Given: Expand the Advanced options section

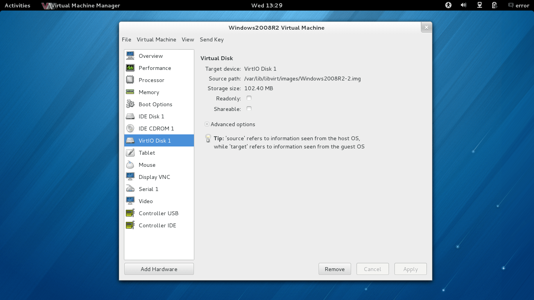Looking at the screenshot, I should (x=207, y=124).
